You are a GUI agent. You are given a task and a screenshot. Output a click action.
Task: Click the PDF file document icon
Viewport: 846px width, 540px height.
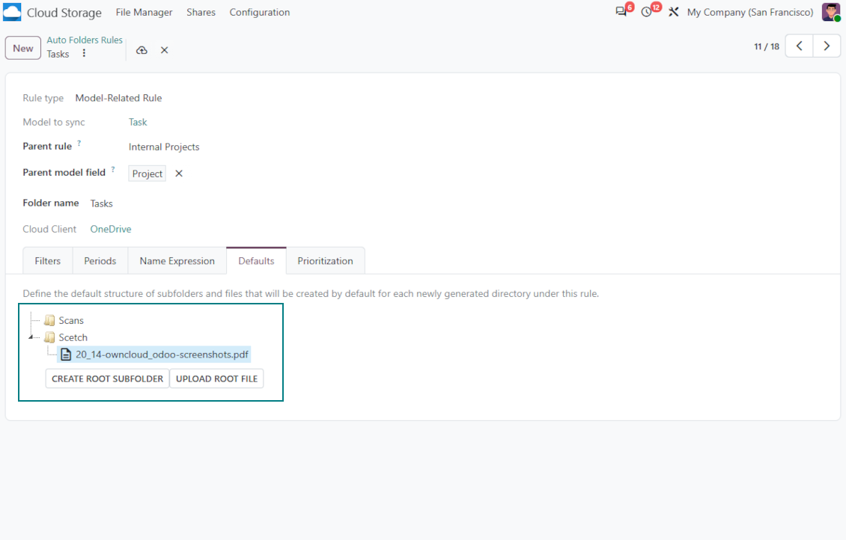pos(66,355)
